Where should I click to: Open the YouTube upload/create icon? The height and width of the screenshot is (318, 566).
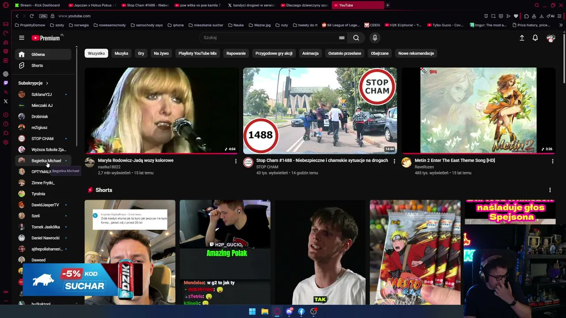[522, 38]
